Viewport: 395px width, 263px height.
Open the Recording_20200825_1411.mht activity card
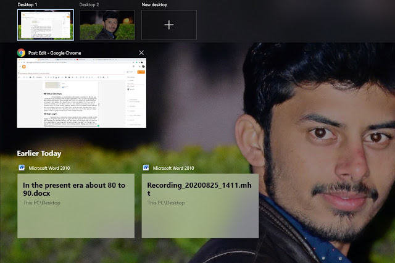[200, 206]
